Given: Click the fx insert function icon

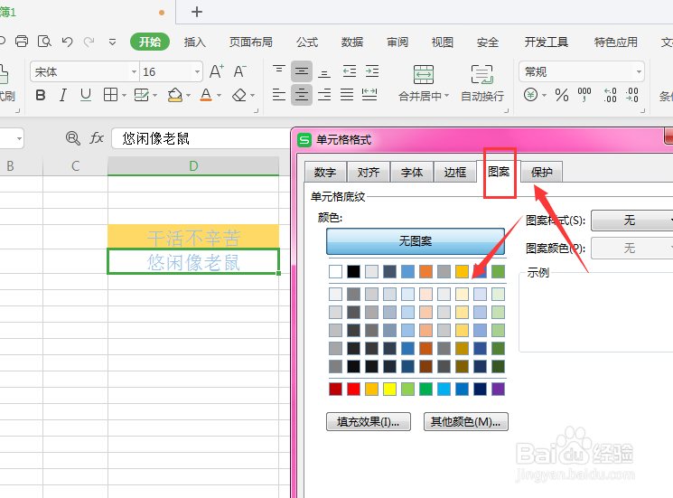Looking at the screenshot, I should pyautogui.click(x=97, y=137).
